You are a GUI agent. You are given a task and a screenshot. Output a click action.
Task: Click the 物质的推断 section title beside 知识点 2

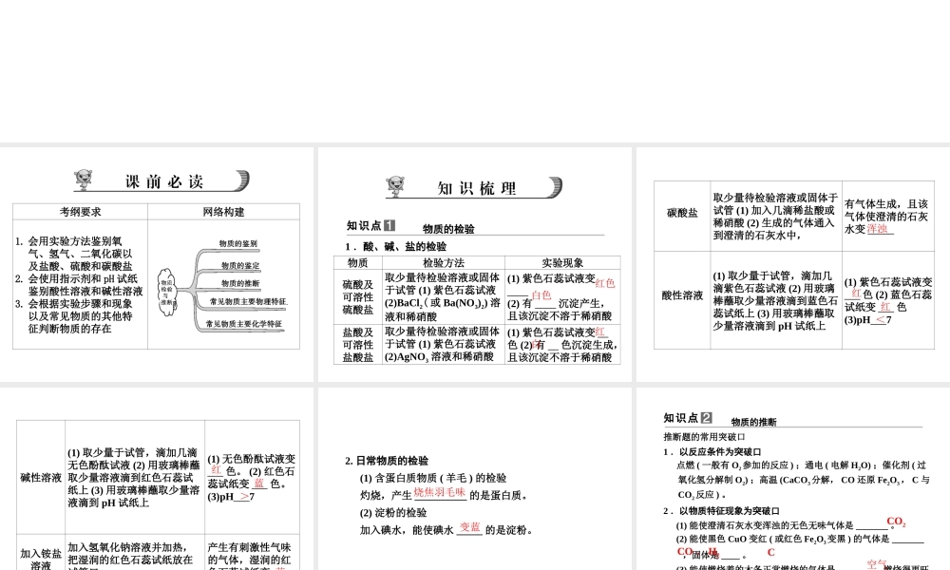pos(753,422)
